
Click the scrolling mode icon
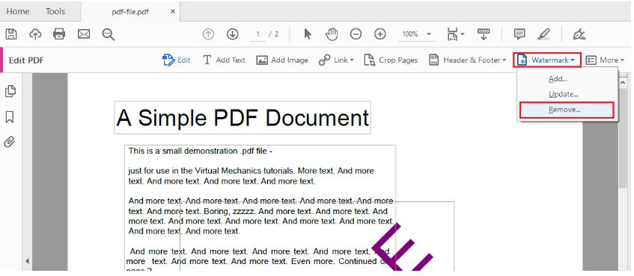(484, 34)
